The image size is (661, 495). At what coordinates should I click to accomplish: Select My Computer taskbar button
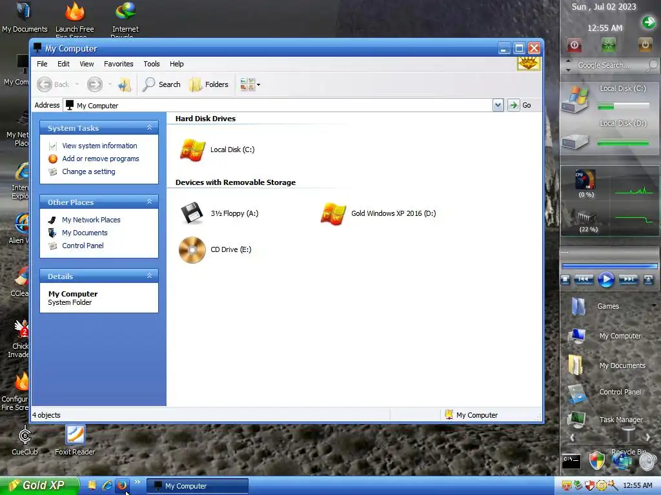pos(198,486)
